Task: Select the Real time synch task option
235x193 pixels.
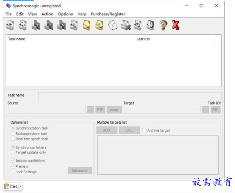Action: coord(13,139)
